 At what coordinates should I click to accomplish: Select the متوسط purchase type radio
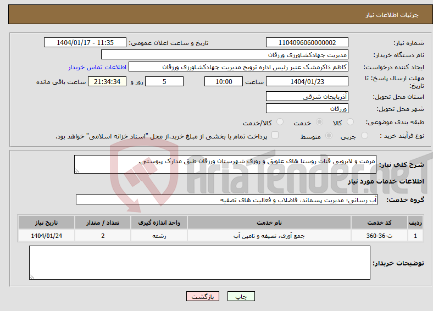(329, 135)
